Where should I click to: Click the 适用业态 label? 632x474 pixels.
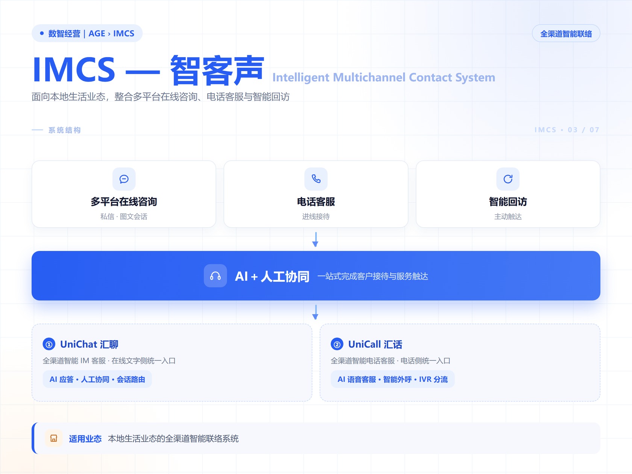tap(85, 439)
